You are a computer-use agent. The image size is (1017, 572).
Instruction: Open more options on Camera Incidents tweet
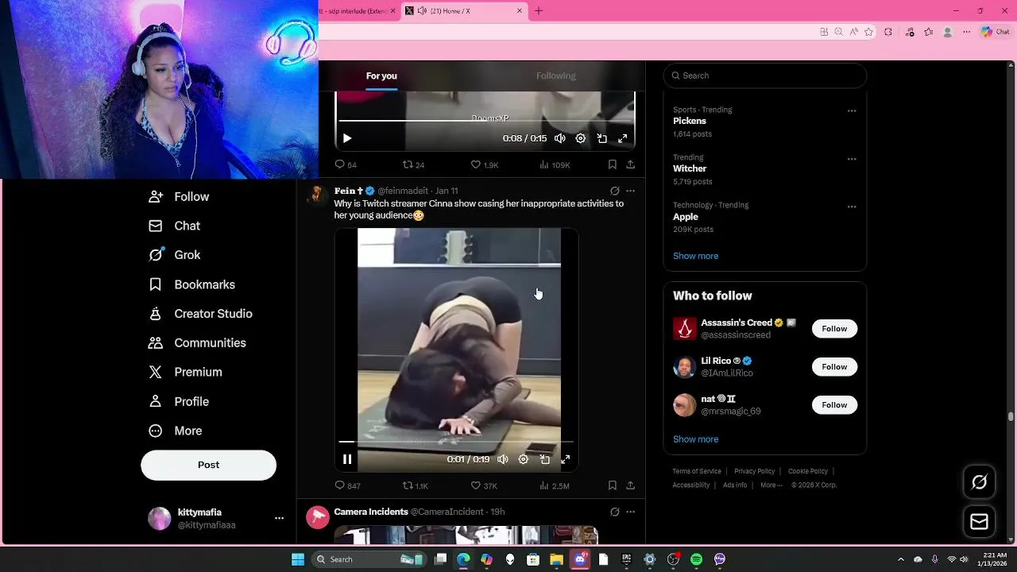point(630,512)
